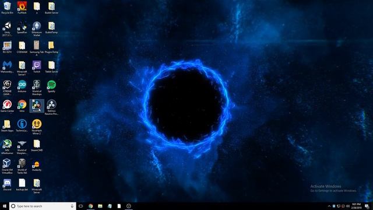Image resolution: width=373 pixels, height=210 pixels.
Task: Select the Minecraft Server1 folder
Action: coord(22,68)
